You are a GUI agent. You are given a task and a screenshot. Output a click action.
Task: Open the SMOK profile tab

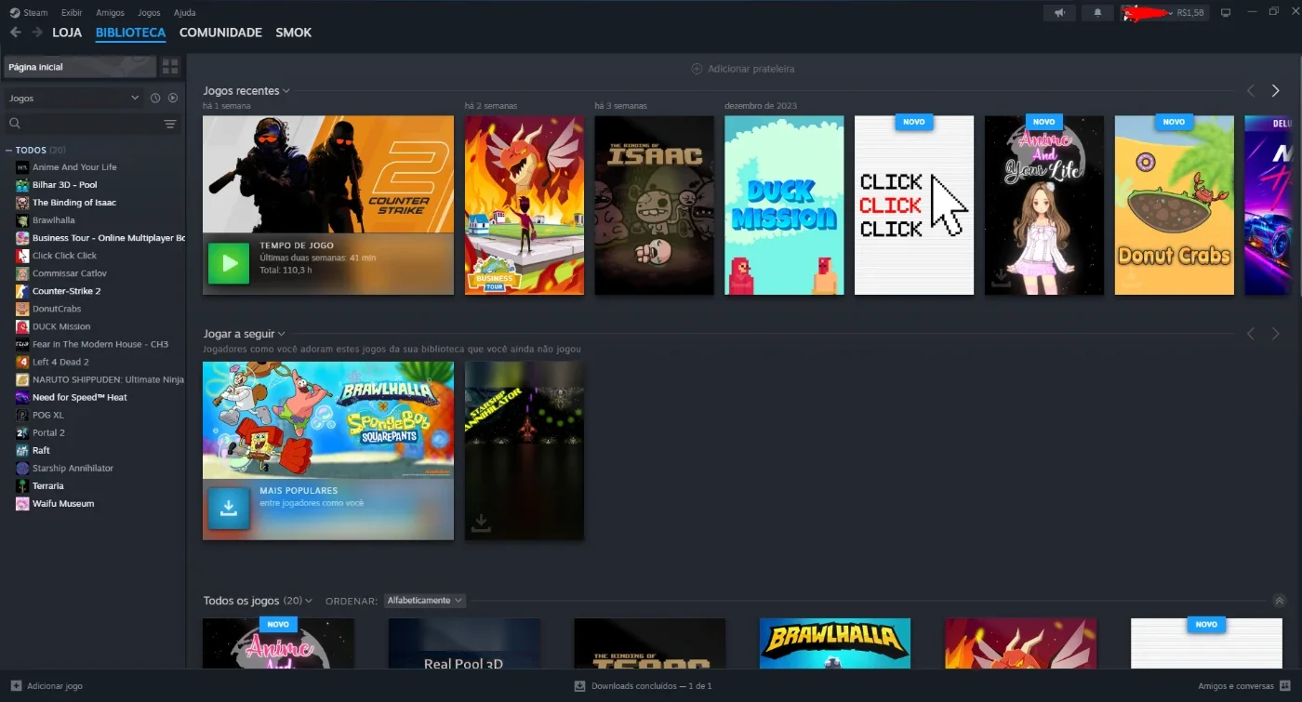pos(293,33)
